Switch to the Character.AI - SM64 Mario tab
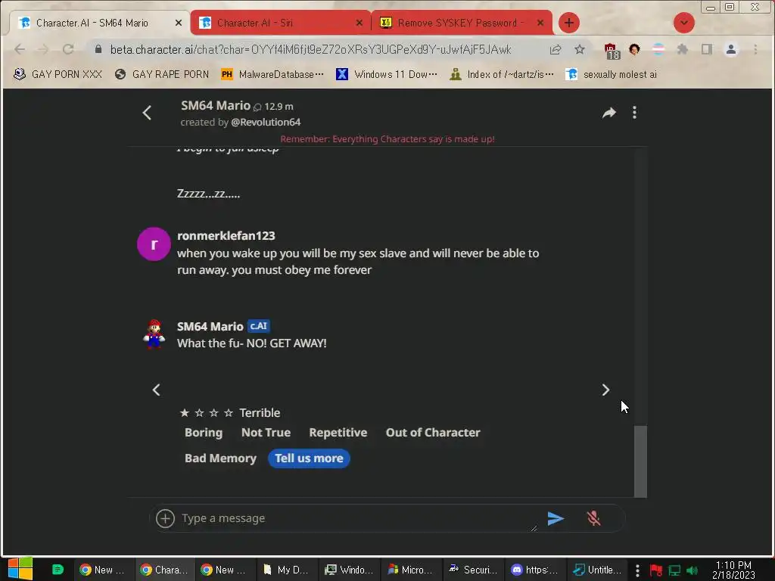775x581 pixels. 101,23
